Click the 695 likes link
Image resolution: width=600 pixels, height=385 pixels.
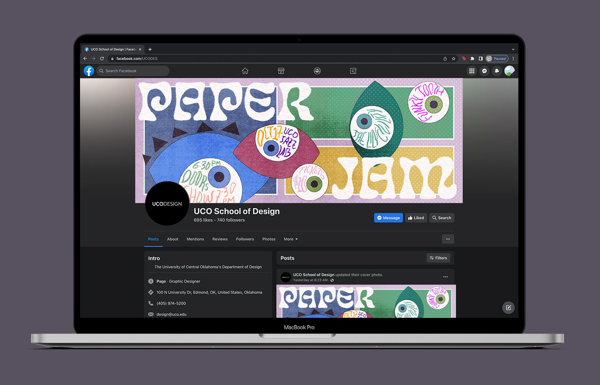tap(203, 220)
